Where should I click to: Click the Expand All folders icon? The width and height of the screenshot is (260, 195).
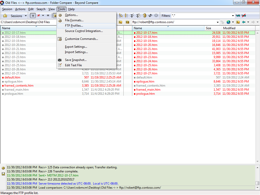pyautogui.click(x=121, y=15)
